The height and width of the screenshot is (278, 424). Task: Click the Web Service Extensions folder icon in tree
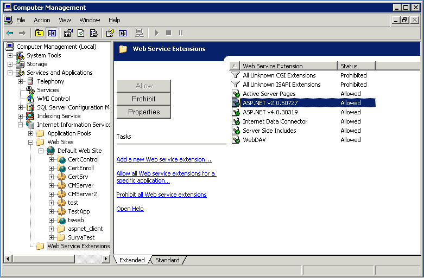(x=40, y=246)
